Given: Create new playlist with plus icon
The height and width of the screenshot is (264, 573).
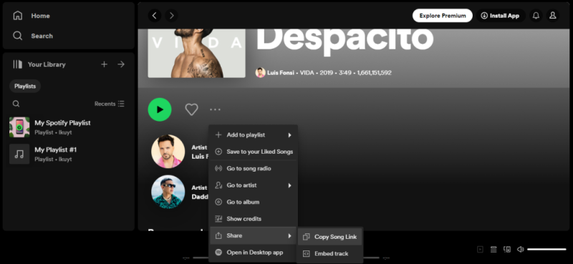Looking at the screenshot, I should click(x=104, y=64).
